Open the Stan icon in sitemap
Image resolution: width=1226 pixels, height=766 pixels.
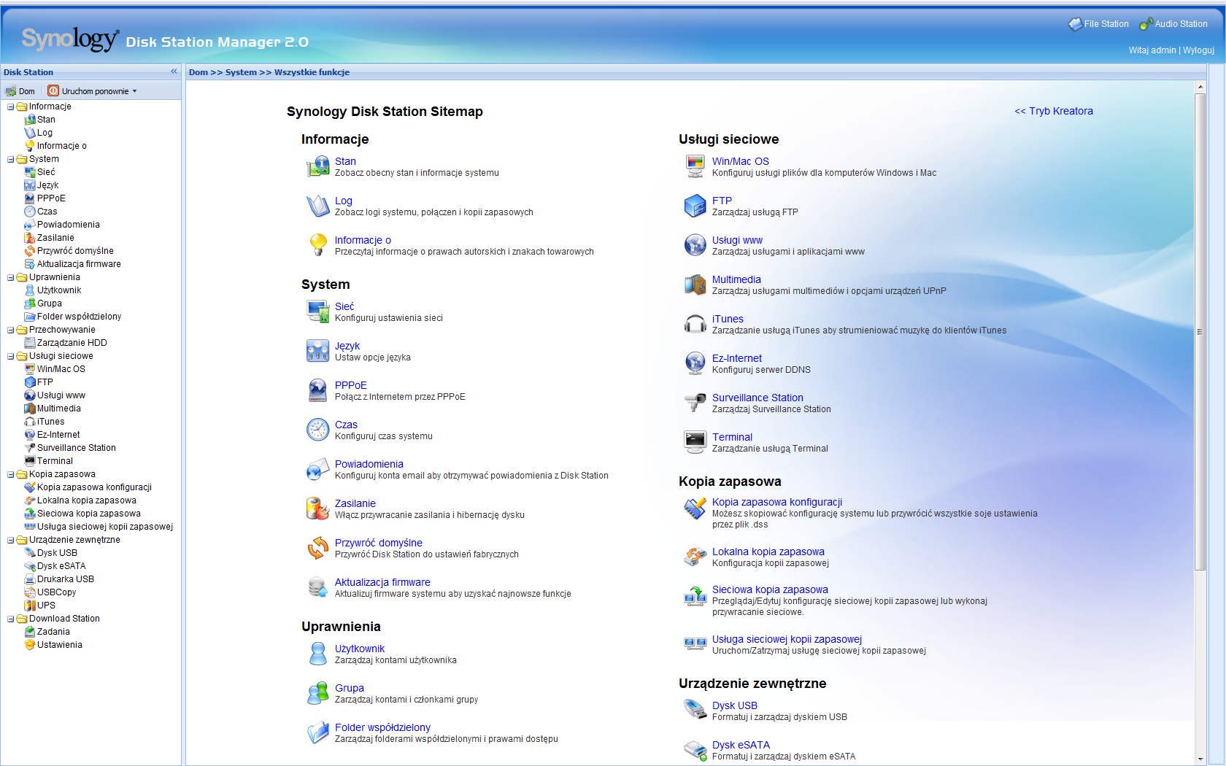pos(317,166)
